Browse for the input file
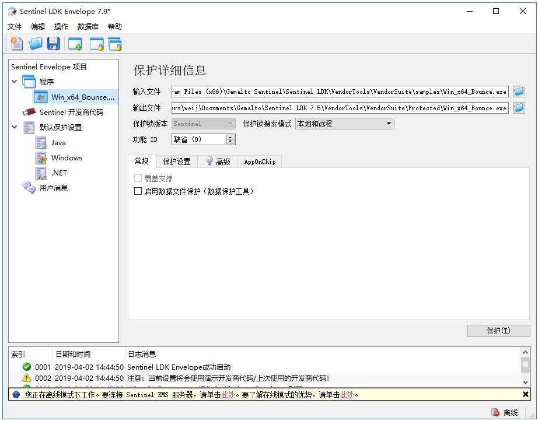 click(x=518, y=92)
